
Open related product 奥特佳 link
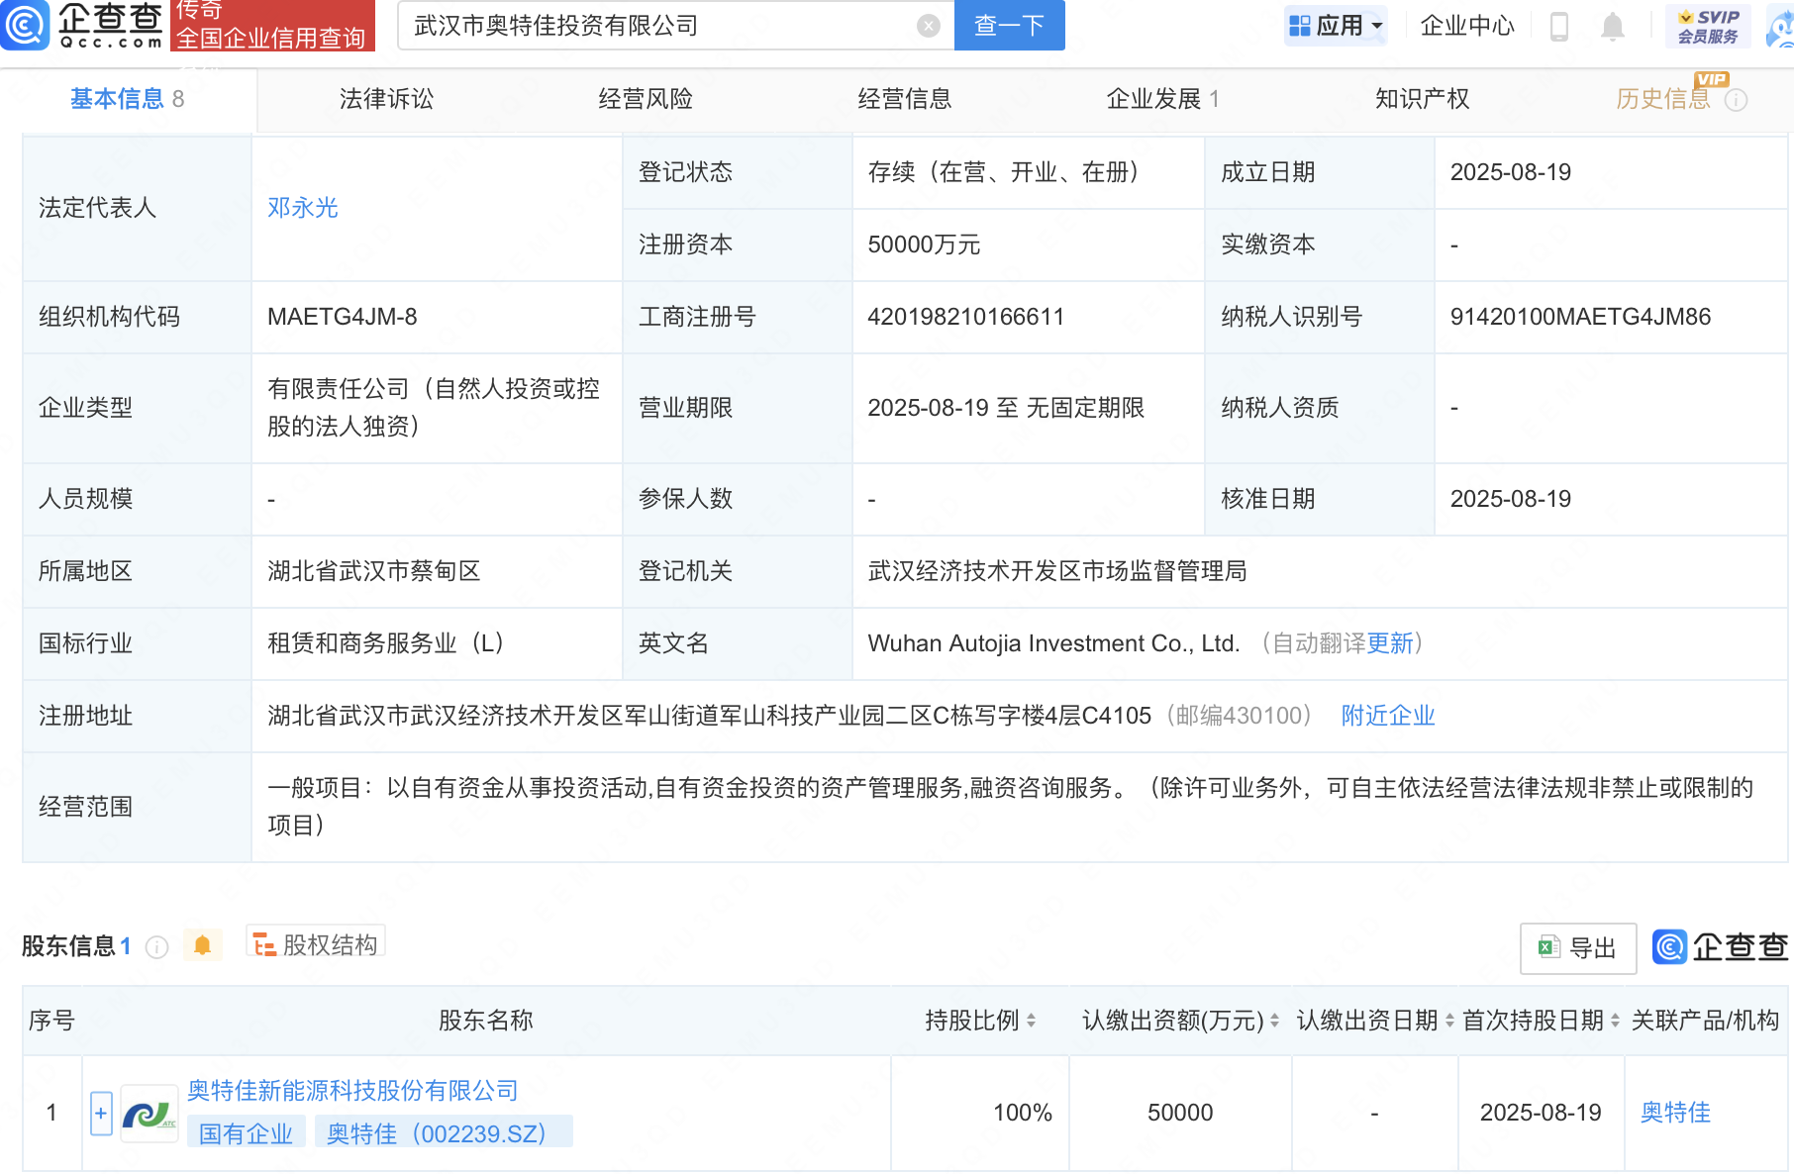click(1675, 1113)
